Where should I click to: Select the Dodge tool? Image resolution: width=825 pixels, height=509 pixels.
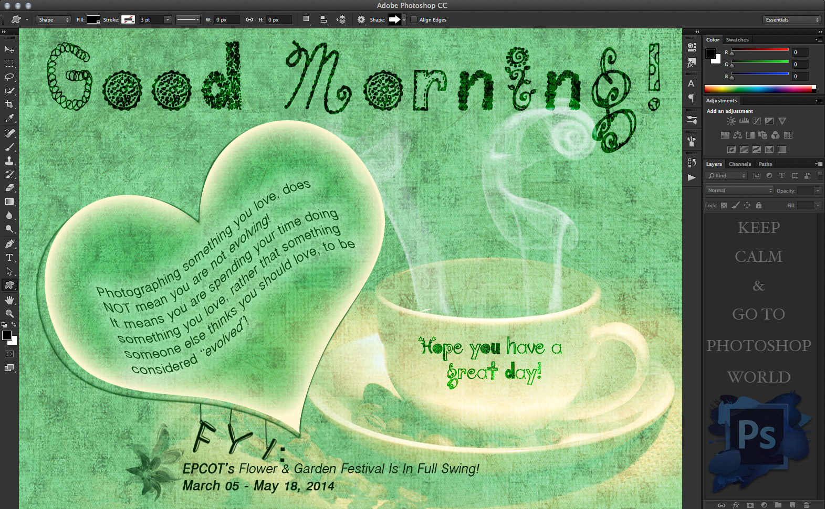pos(9,229)
